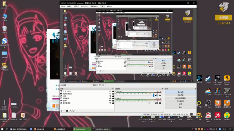Open the Rockstar Games desktop icon

pos(227,80)
